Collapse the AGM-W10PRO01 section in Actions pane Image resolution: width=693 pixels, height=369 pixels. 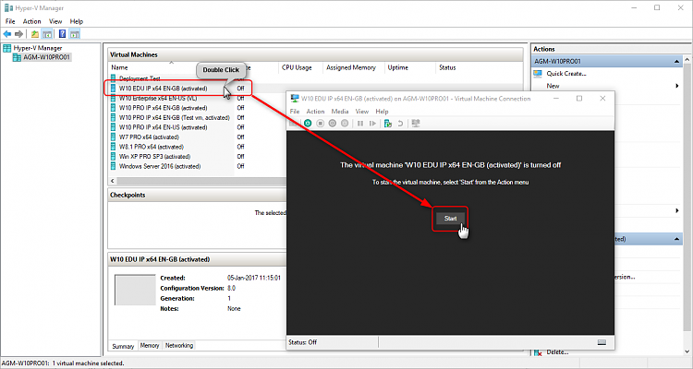(676, 62)
